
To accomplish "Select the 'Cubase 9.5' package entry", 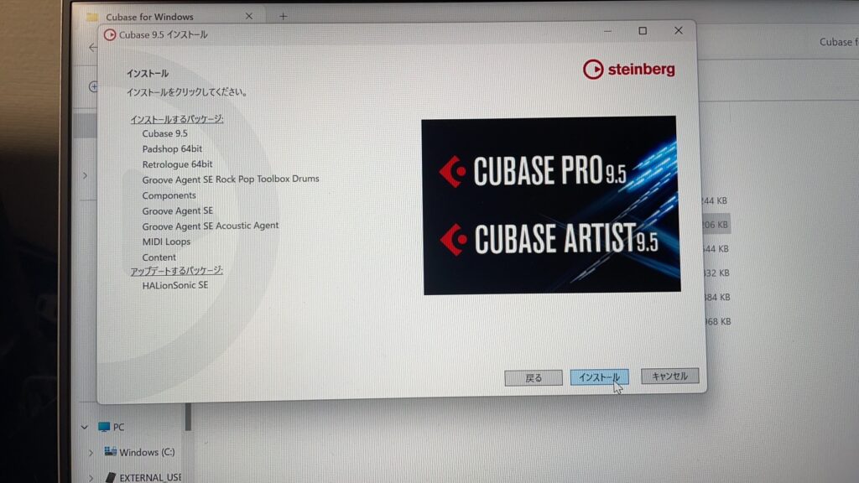I will [x=165, y=133].
